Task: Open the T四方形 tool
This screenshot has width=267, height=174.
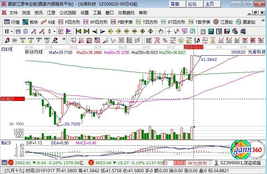Action: [147, 22]
